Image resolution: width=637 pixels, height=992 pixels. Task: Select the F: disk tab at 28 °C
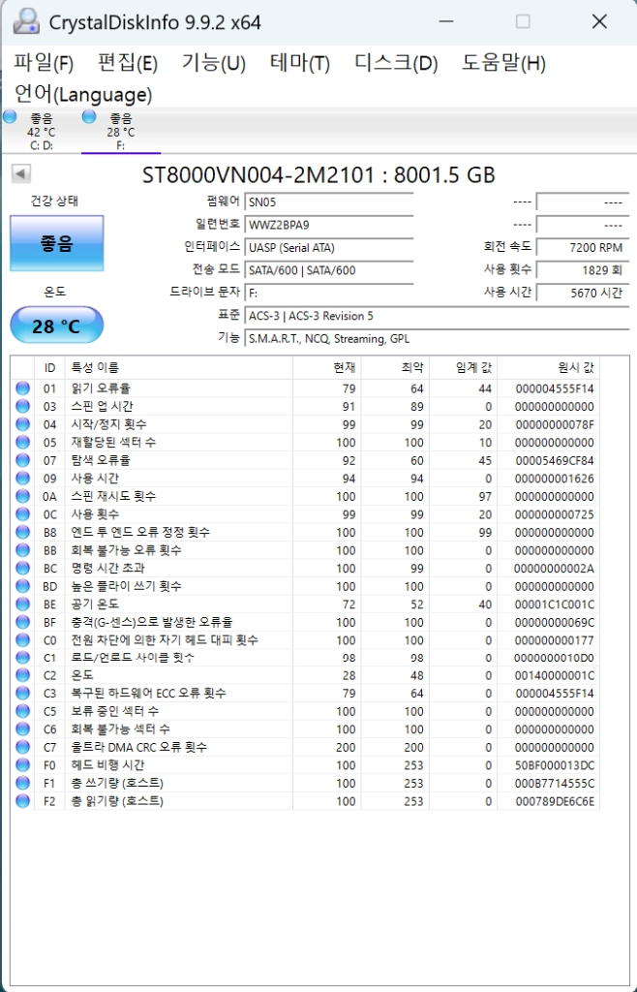(x=121, y=131)
